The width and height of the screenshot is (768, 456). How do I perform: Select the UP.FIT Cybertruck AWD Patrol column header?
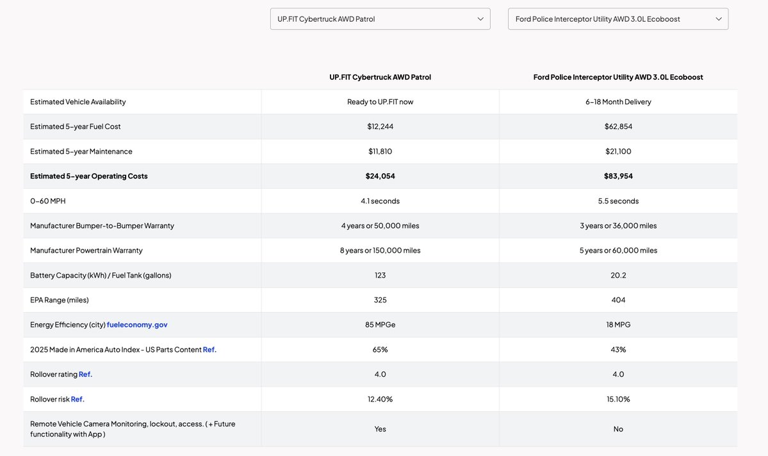[x=380, y=77]
